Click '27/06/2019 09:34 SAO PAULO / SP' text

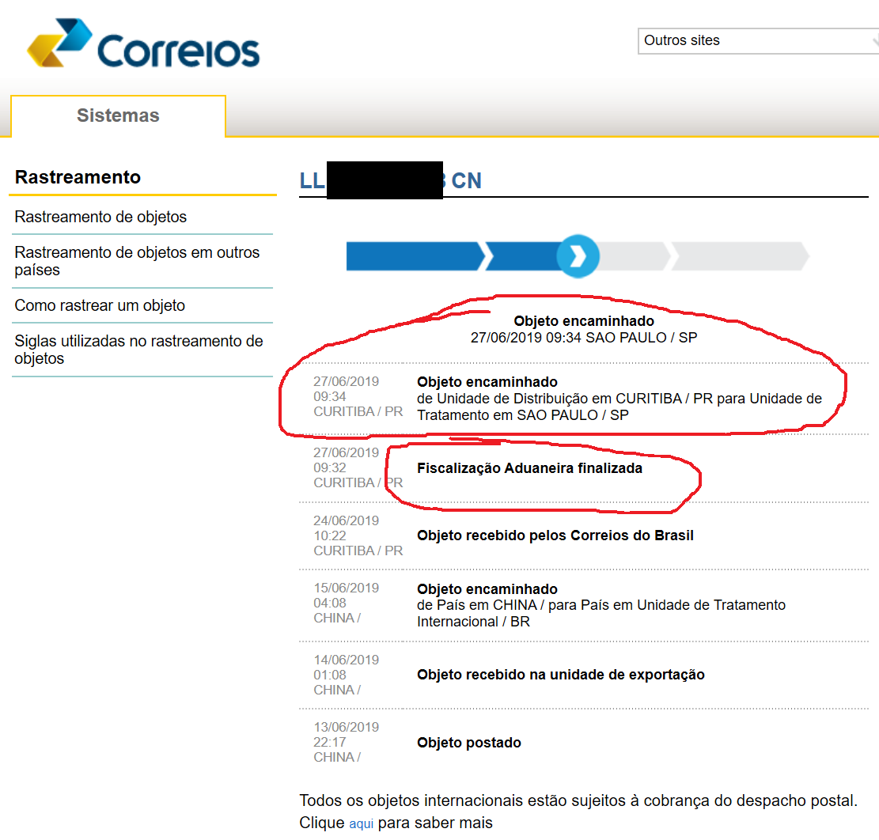pos(584,338)
